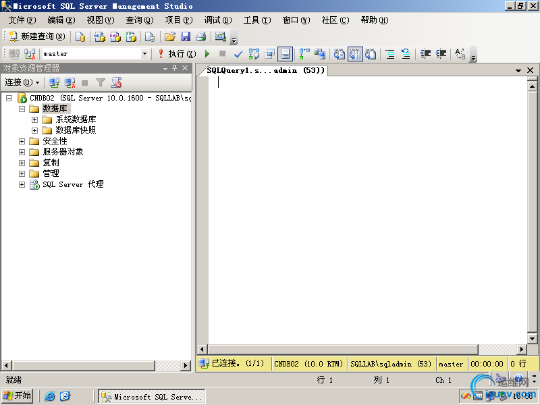Viewport: 540px width, 405px height.
Task: Click Comment Out Selected Lines icon
Action: pyautogui.click(x=390, y=54)
